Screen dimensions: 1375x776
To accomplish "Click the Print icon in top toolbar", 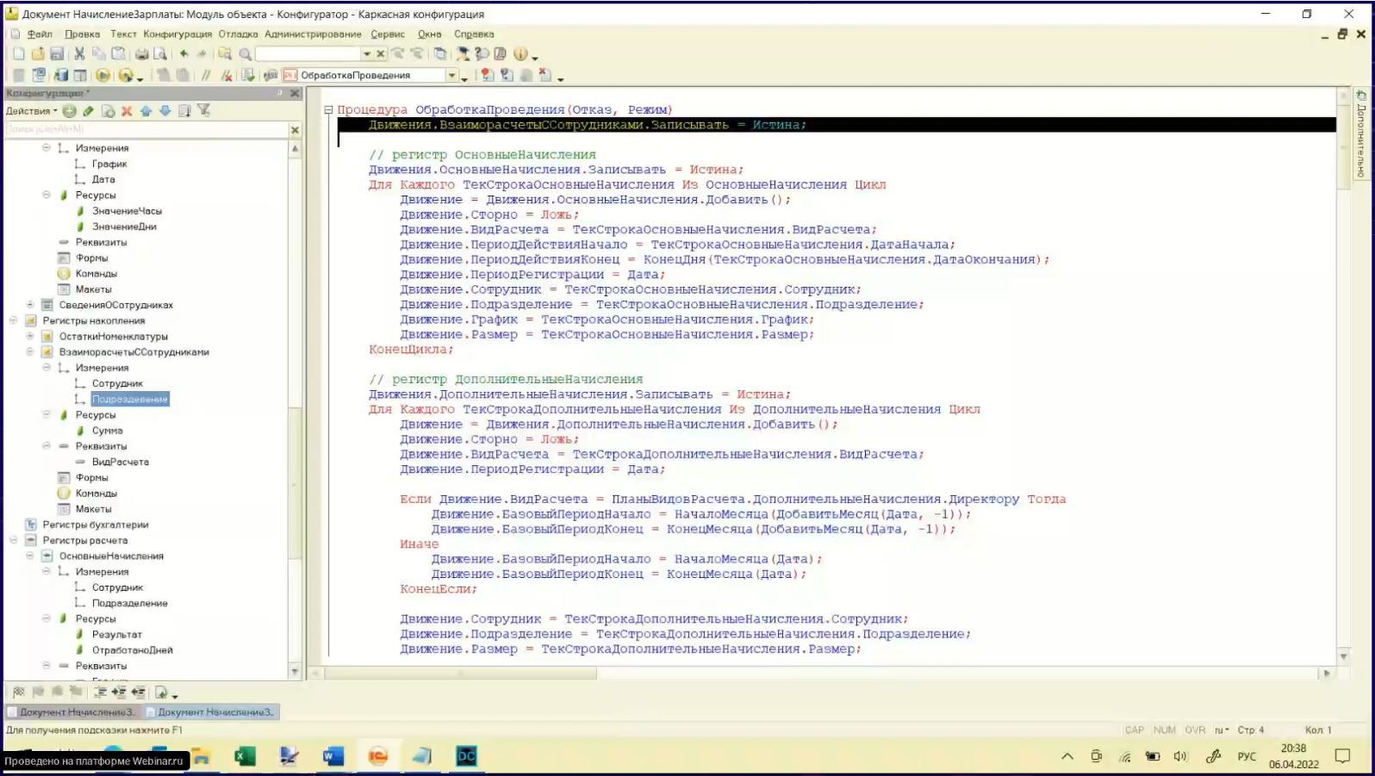I will pos(141,53).
